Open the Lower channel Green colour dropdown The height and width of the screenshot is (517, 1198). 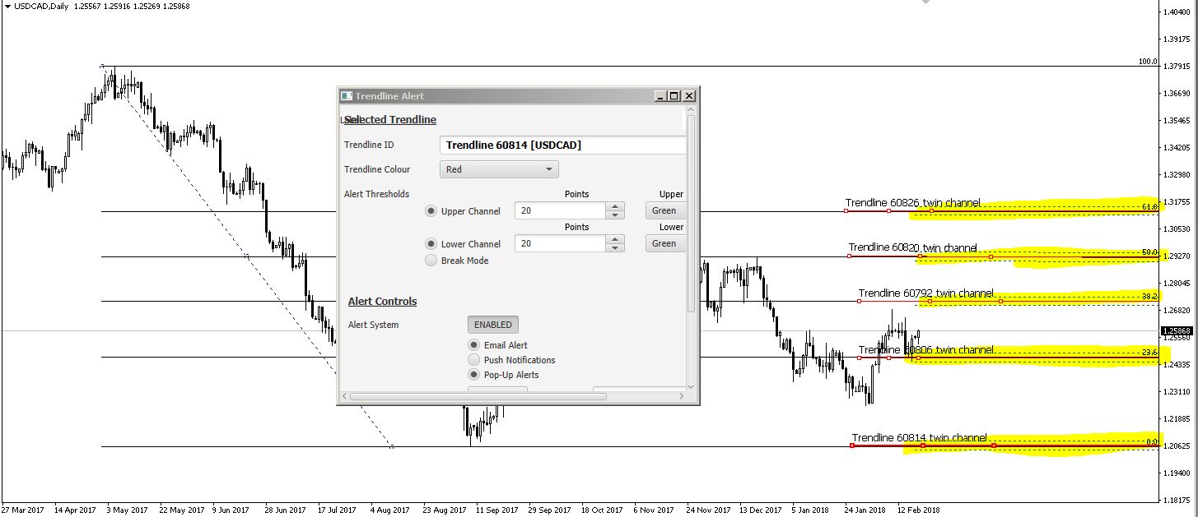(664, 243)
